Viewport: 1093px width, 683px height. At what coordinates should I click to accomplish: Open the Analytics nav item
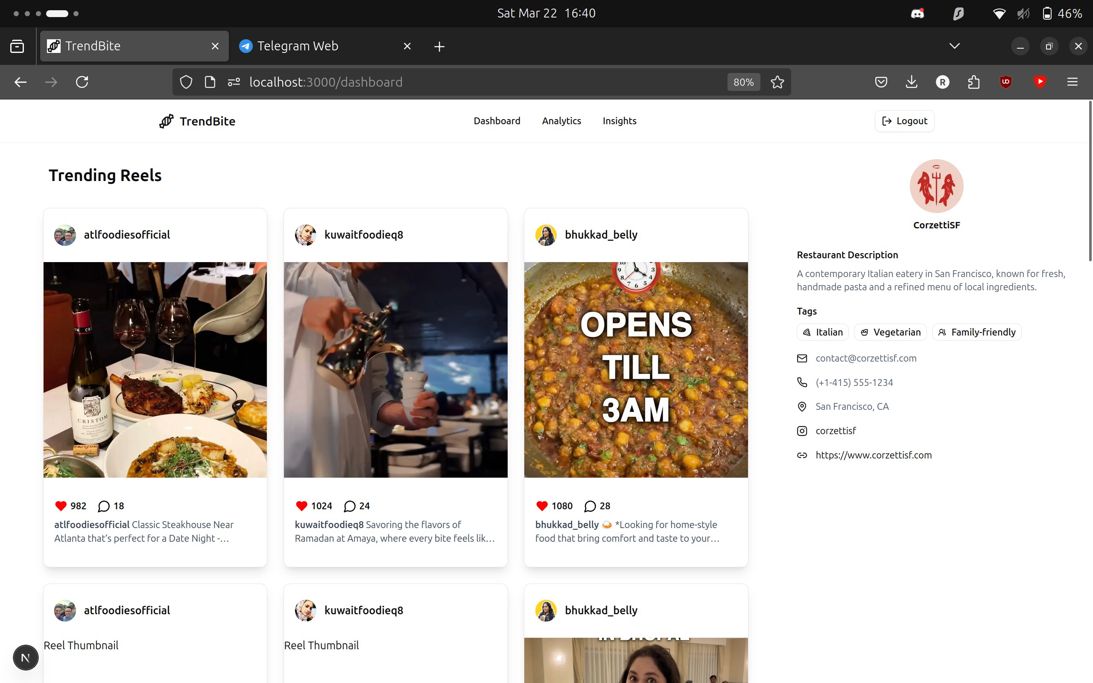561,121
